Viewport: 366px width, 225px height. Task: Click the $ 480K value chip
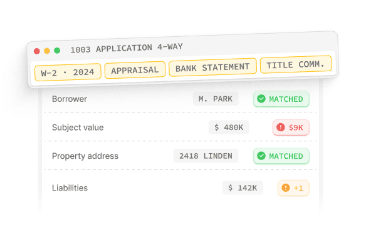click(229, 127)
